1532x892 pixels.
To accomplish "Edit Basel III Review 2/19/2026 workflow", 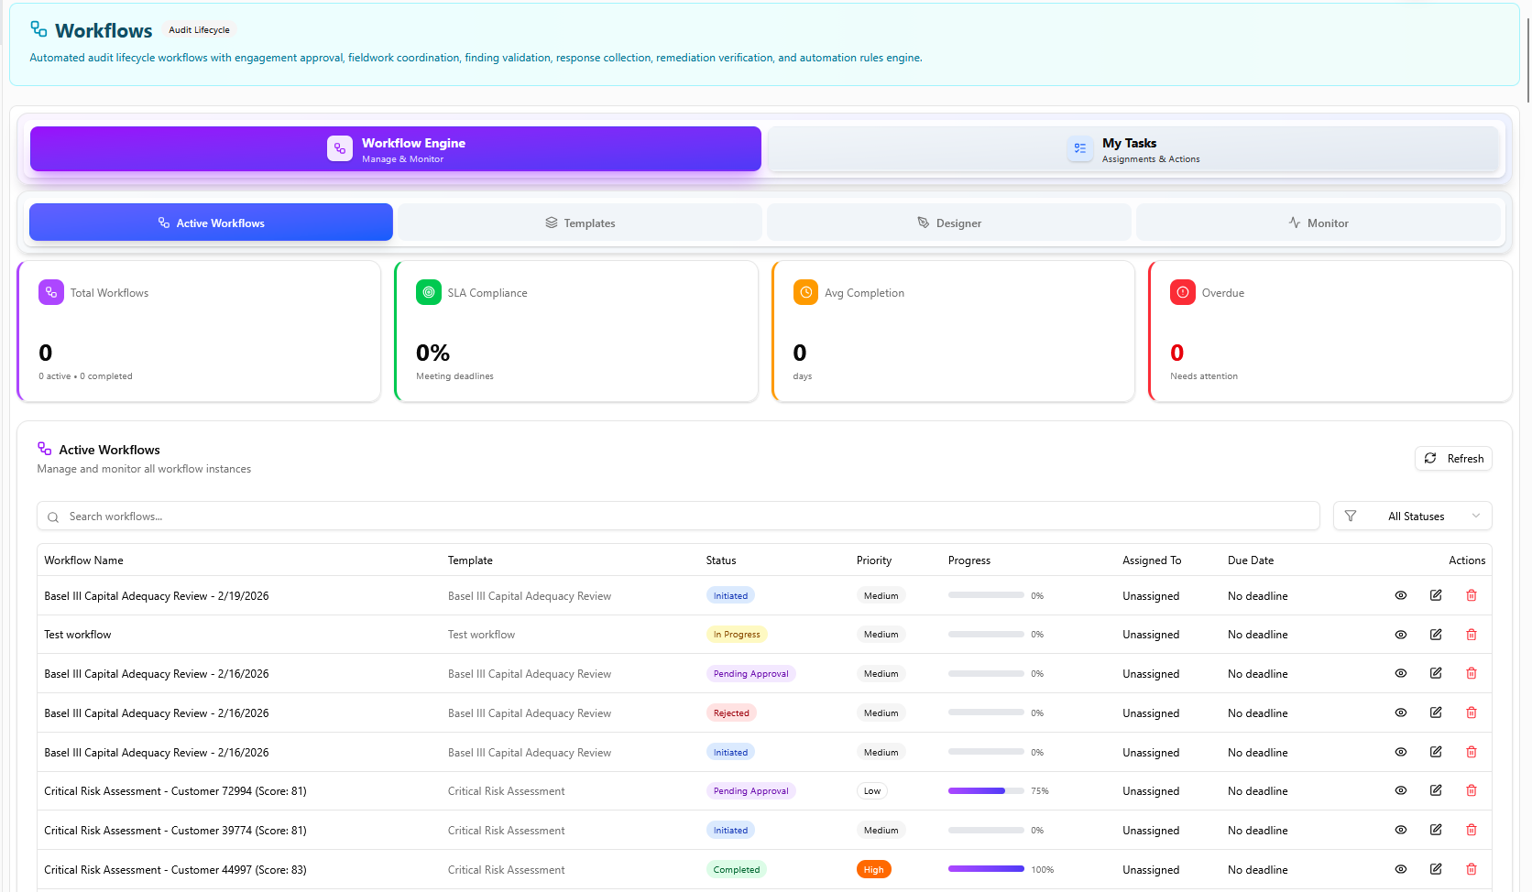I will click(x=1436, y=595).
